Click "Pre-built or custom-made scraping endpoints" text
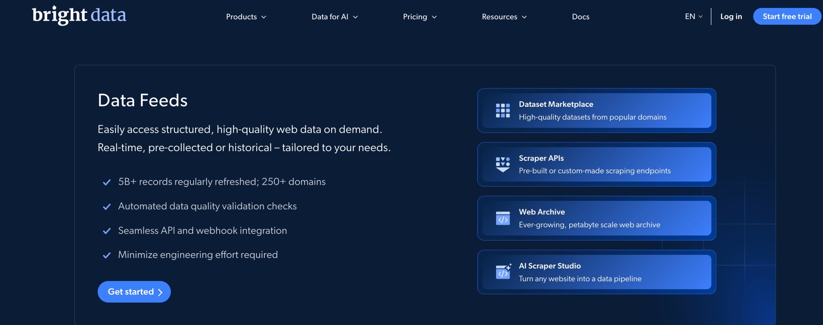This screenshot has height=325, width=823. [595, 171]
